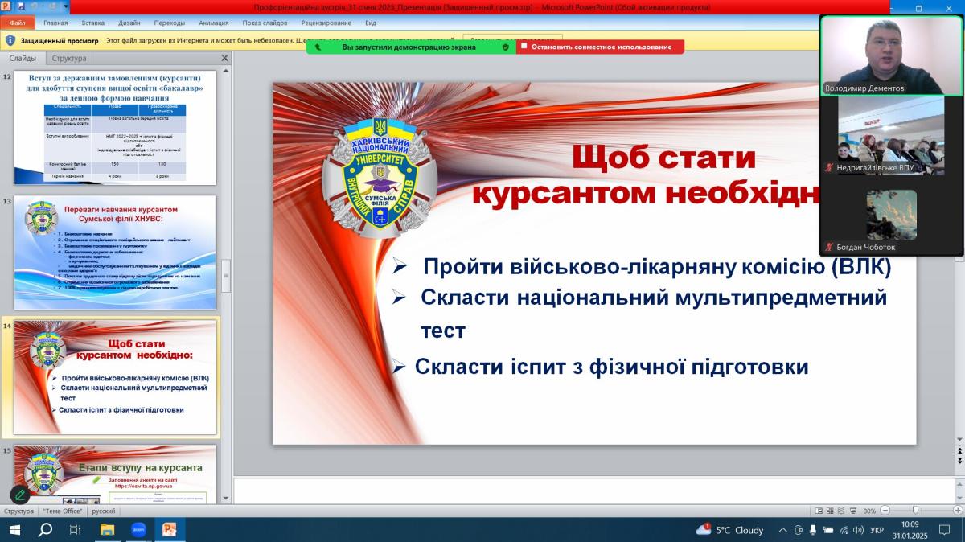Image resolution: width=965 pixels, height=542 pixels.
Task: Click the Володимир Дементов video tile
Action: [891, 55]
